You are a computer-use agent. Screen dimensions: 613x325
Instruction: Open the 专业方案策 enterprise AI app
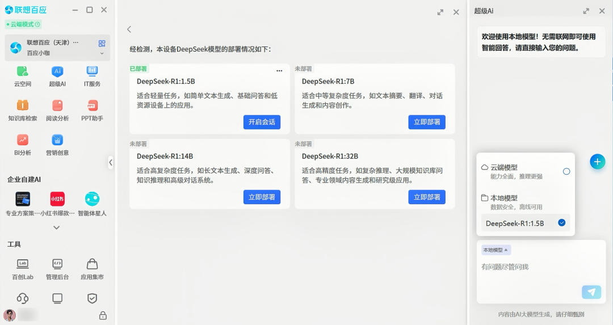[22, 199]
